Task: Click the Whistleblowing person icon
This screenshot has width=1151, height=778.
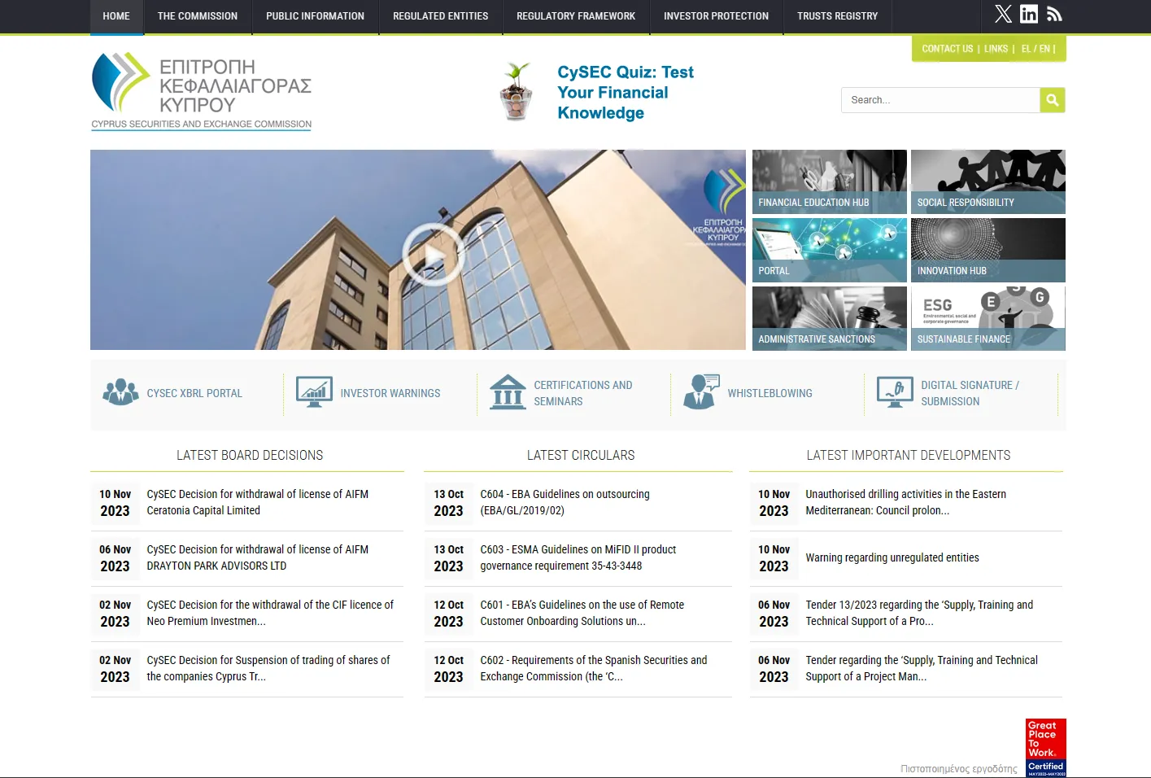Action: [701, 392]
